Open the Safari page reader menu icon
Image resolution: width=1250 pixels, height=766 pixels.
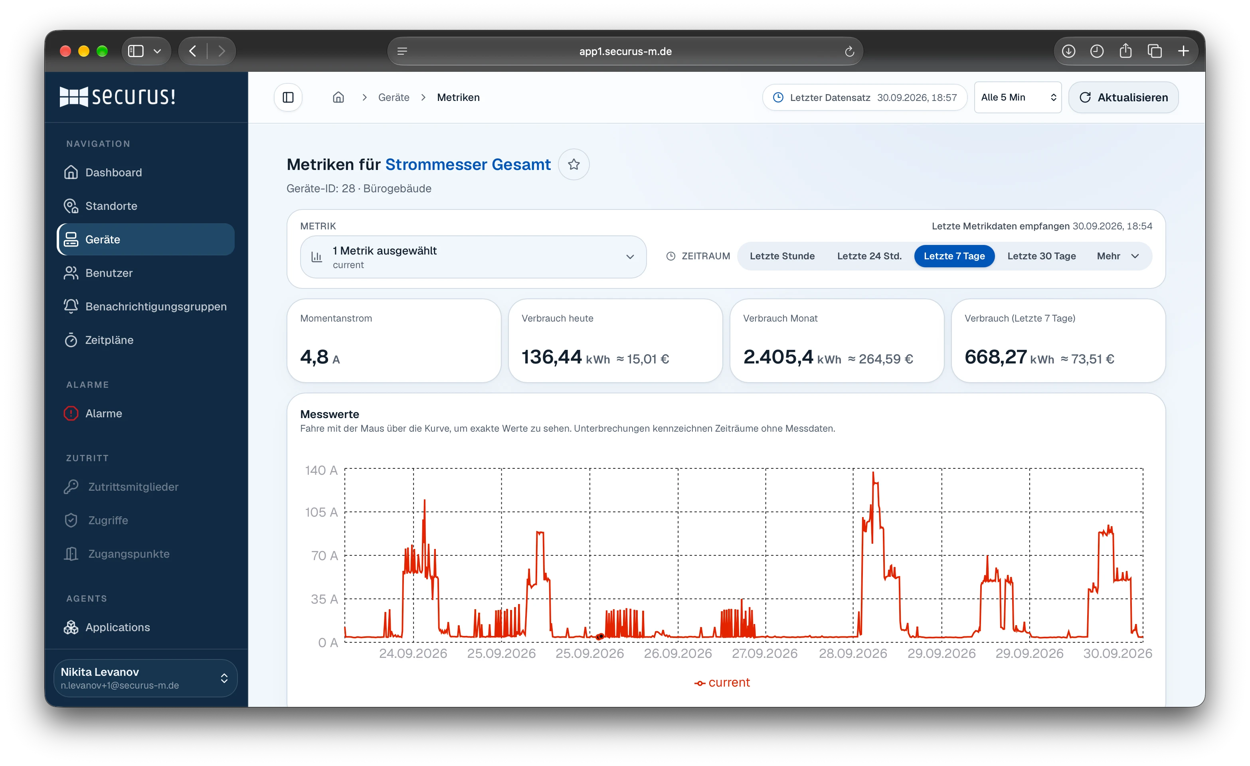coord(402,51)
